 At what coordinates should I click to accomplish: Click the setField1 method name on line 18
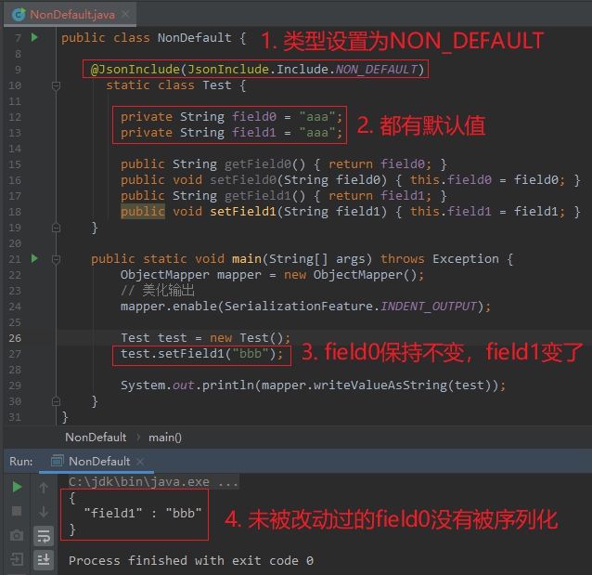(243, 211)
